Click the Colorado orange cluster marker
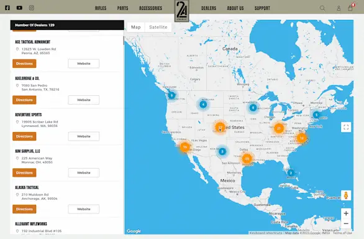 coord(220,128)
